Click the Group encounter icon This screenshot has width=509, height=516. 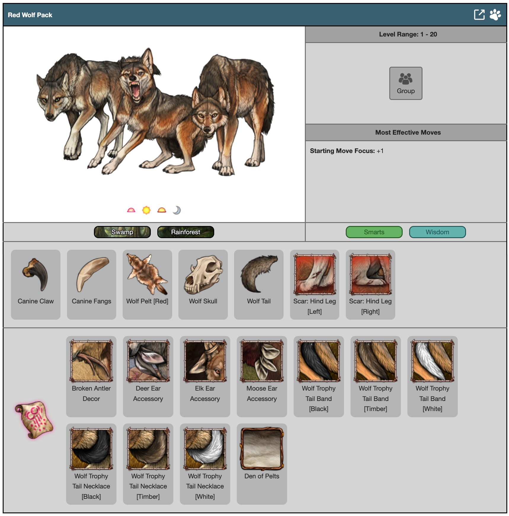[x=405, y=83]
